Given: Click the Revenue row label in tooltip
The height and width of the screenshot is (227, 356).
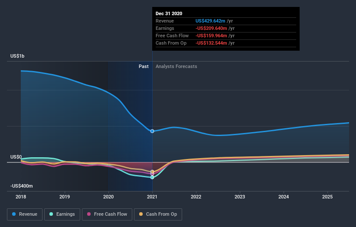Looking at the screenshot, I should tap(165, 21).
